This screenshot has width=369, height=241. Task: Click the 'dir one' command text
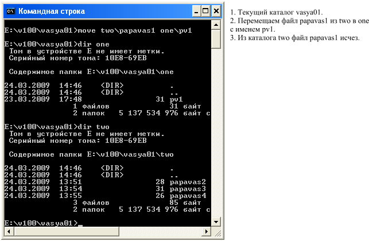(94, 44)
